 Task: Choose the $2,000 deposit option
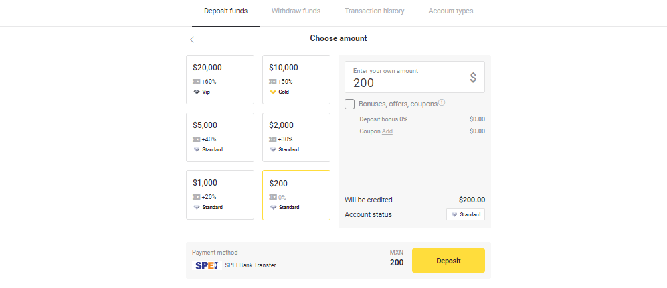click(x=296, y=137)
